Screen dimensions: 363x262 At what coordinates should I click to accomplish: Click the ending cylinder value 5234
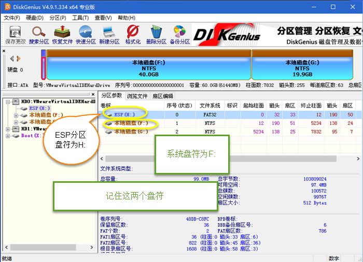[316, 123]
